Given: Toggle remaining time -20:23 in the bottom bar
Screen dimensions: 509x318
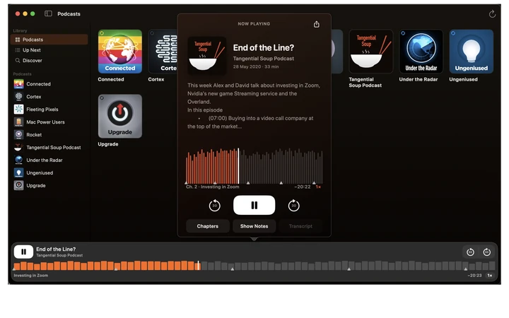Looking at the screenshot, I should 474,275.
